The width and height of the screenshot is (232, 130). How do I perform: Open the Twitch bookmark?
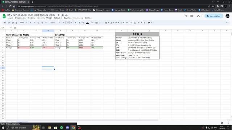(x=179, y=10)
